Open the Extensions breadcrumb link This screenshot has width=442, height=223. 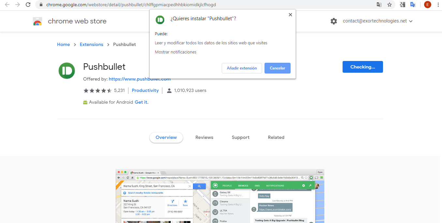click(x=92, y=45)
